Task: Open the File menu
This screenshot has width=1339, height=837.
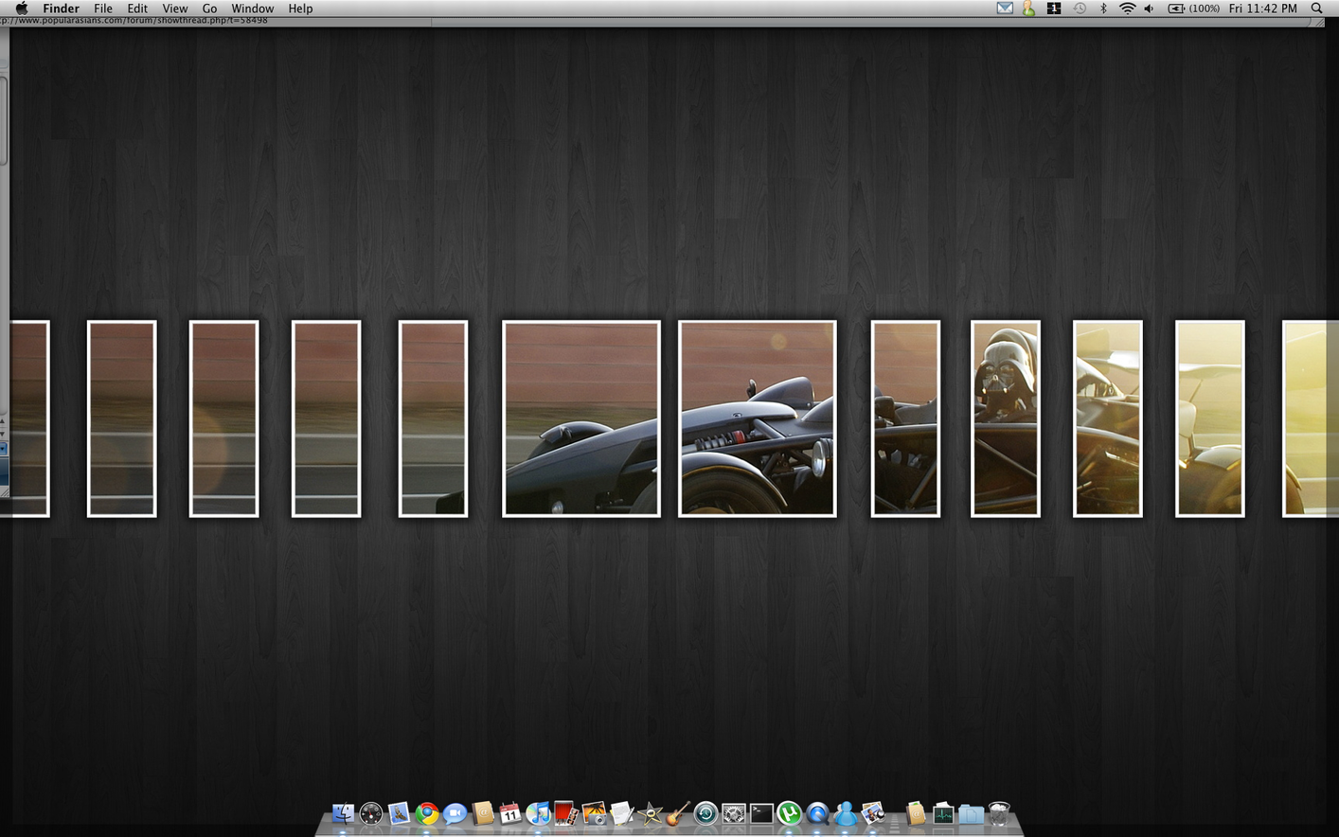Action: [103, 9]
